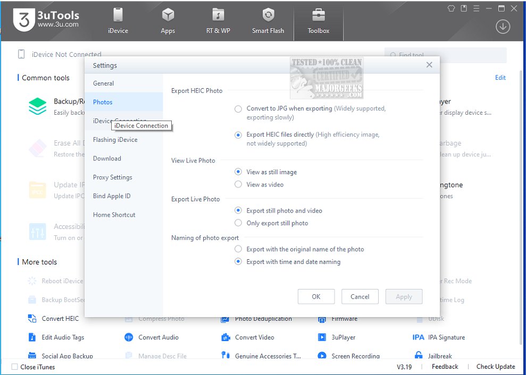Screen dimensions: 526x375
Task: Close the Settings dialog
Action: coord(429,65)
